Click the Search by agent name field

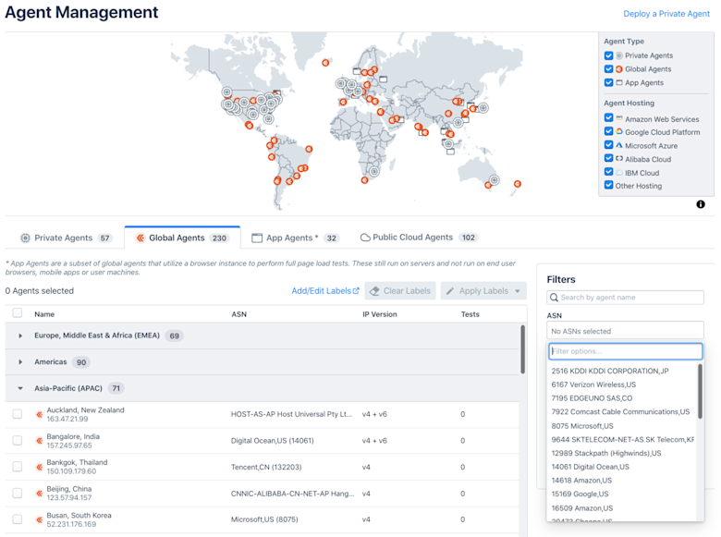pos(625,298)
